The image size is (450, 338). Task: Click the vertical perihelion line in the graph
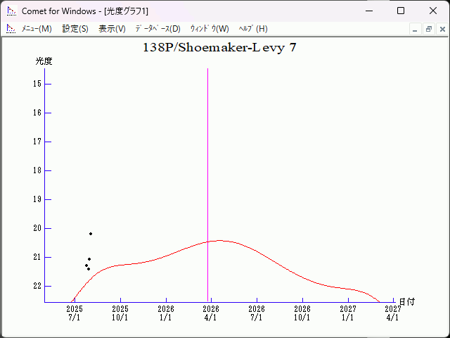coord(207,176)
